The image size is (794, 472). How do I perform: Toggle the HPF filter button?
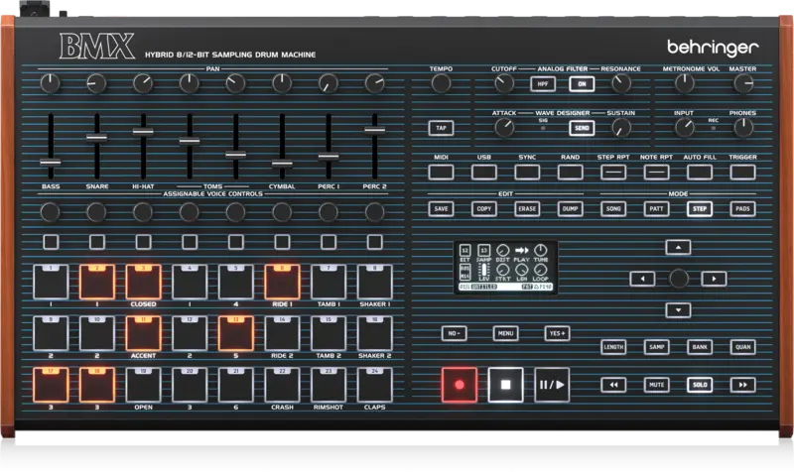pyautogui.click(x=543, y=84)
